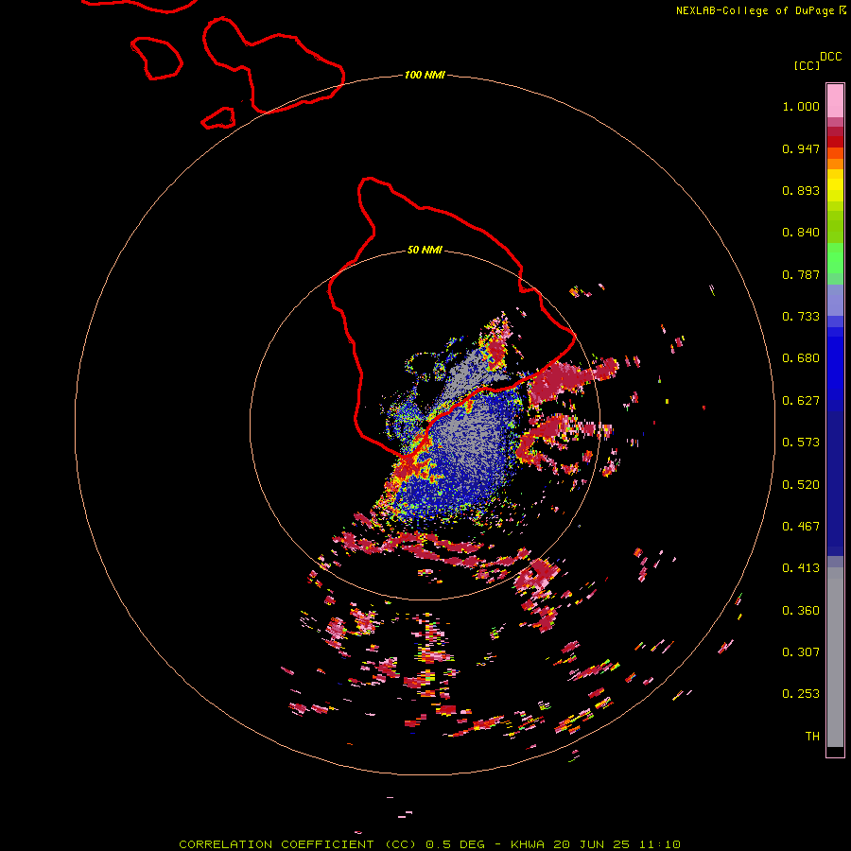The width and height of the screenshot is (851, 851).
Task: Click the 0.947 scale value
Action: click(801, 148)
